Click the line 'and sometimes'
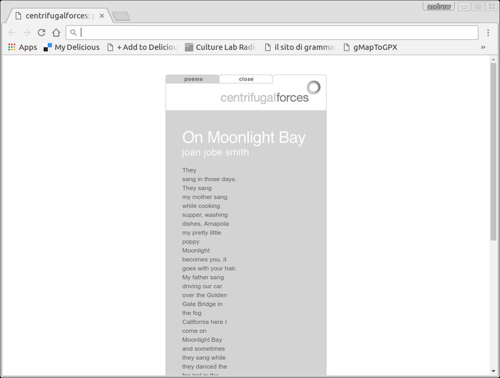 click(204, 349)
